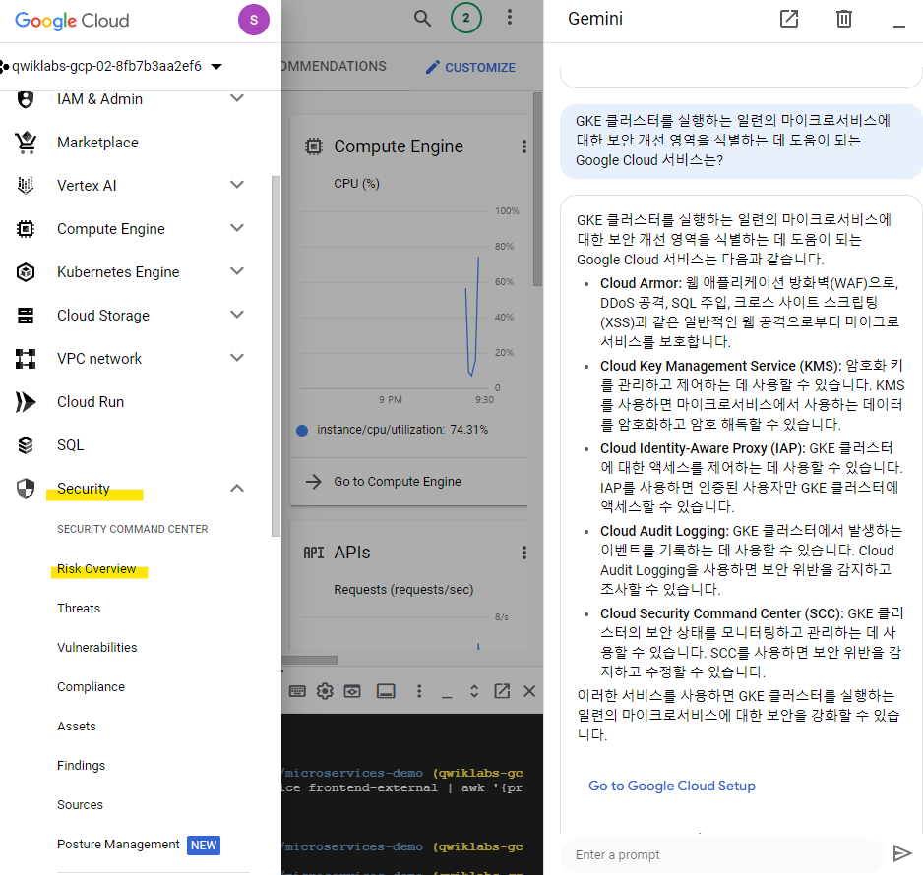Image resolution: width=923 pixels, height=875 pixels.
Task: Switch to the RECOMMENDATIONS tab
Action: pyautogui.click(x=335, y=66)
